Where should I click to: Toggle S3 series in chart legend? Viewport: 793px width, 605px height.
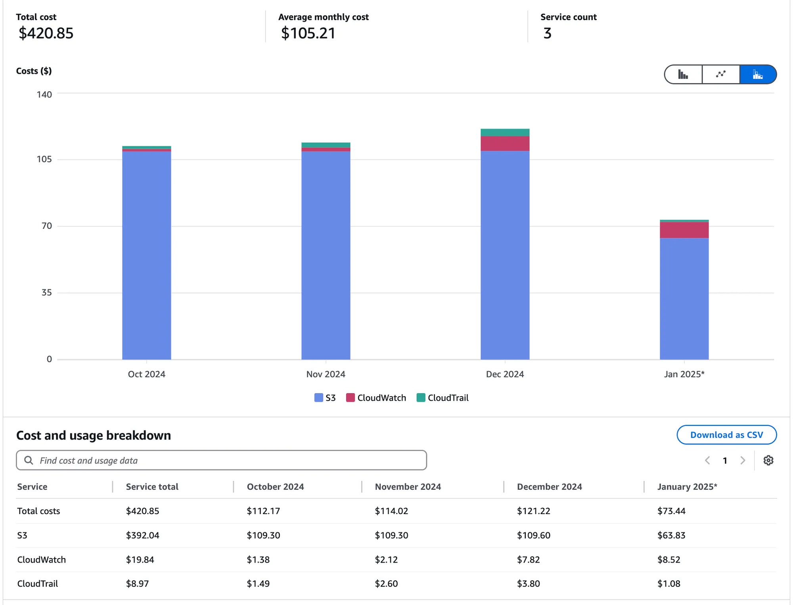pyautogui.click(x=325, y=398)
